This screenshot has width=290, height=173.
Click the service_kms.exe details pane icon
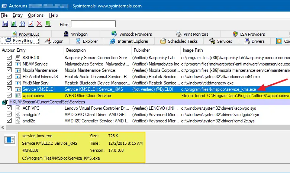click(x=10, y=140)
